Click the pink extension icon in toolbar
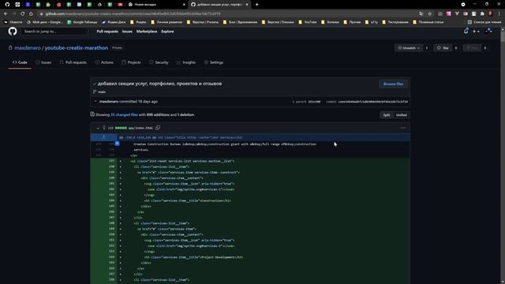 449,14
